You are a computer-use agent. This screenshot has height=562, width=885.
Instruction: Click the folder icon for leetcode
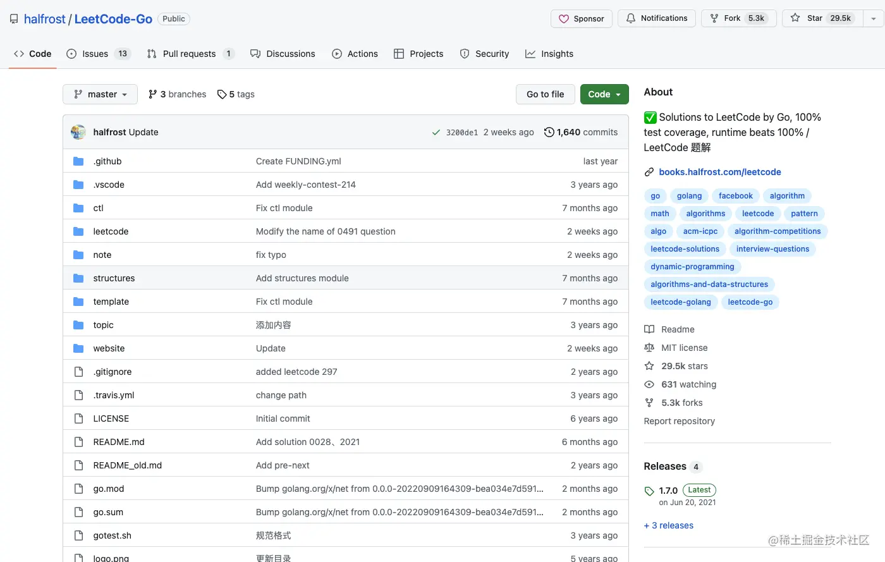(78, 231)
